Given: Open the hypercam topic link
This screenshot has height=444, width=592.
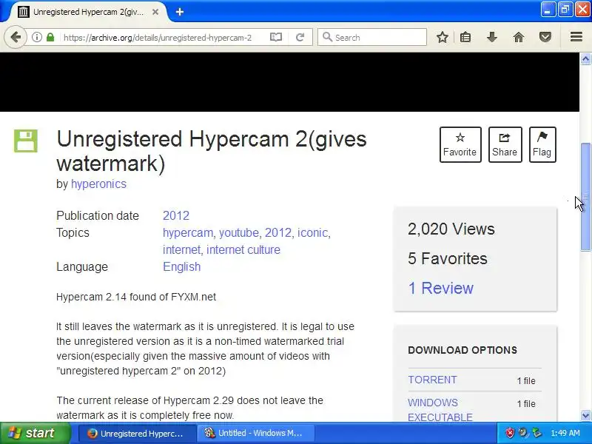Looking at the screenshot, I should (x=188, y=232).
